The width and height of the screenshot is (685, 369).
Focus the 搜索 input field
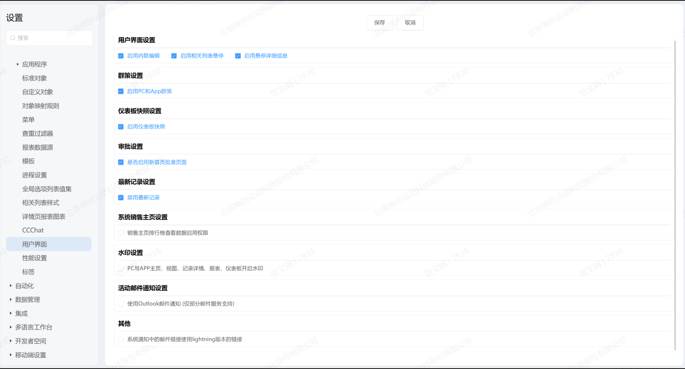(x=53, y=38)
